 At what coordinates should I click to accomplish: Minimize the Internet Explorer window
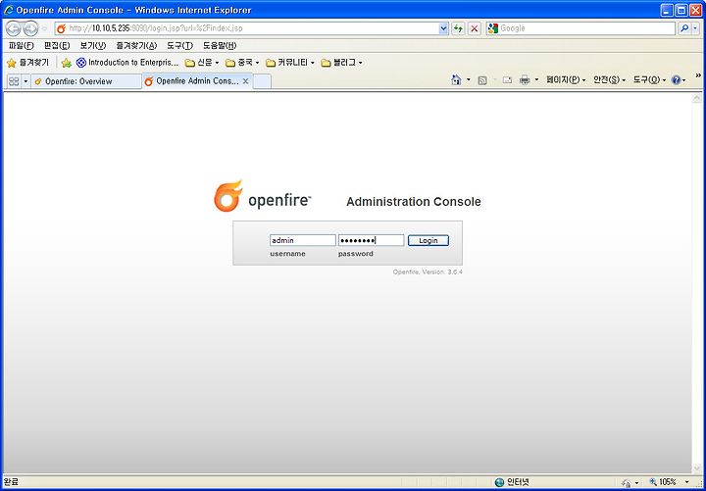click(x=668, y=10)
